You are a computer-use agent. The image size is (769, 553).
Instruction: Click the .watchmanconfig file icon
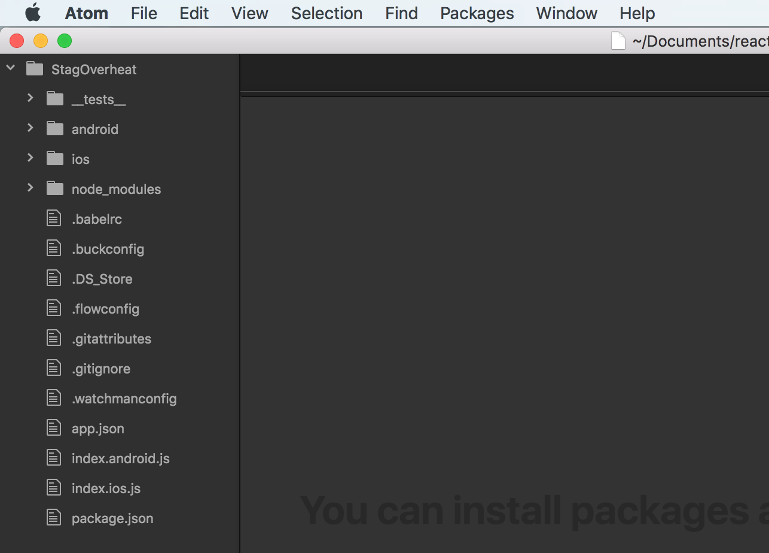tap(54, 398)
